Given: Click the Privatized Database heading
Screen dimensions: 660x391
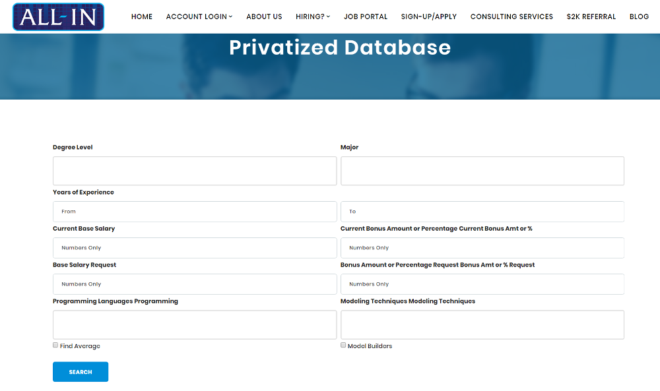Looking at the screenshot, I should click(x=340, y=47).
